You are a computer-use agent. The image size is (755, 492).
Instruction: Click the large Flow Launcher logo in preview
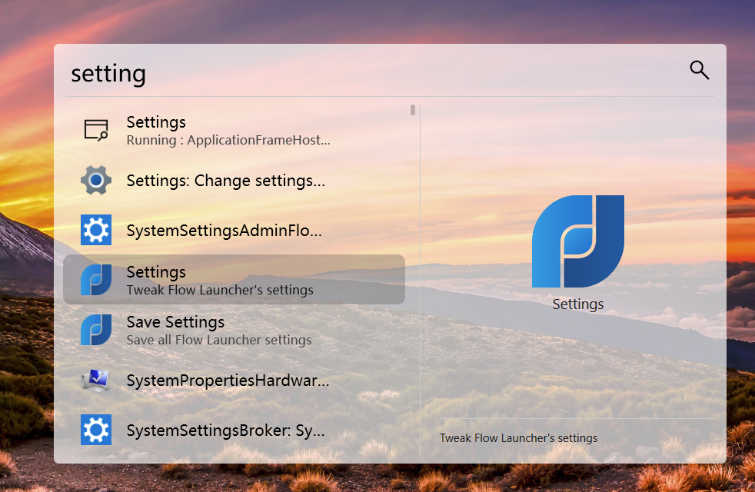[x=578, y=241]
